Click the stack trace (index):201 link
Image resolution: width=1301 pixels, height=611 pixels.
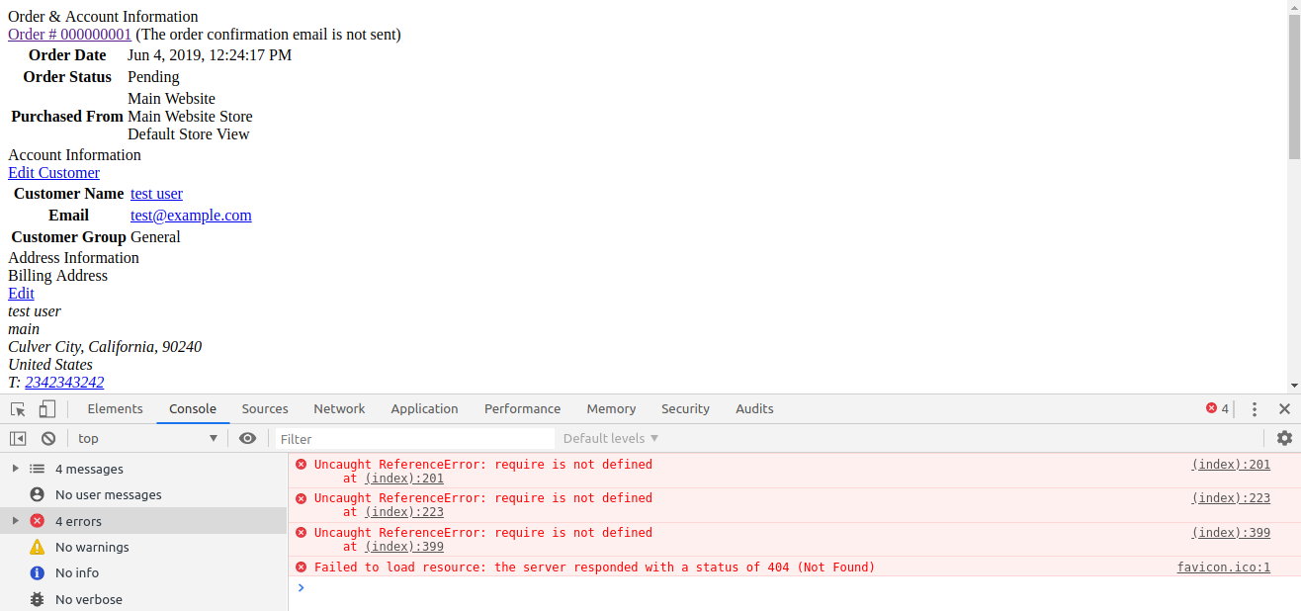pyautogui.click(x=403, y=479)
